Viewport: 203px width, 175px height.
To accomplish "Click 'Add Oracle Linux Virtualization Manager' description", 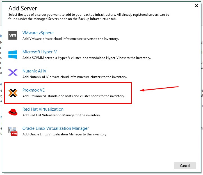I will click(x=65, y=134).
